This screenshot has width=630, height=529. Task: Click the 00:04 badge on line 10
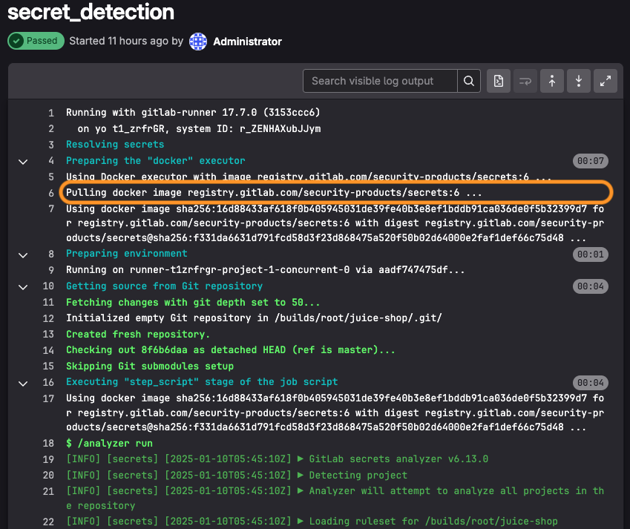pos(590,286)
